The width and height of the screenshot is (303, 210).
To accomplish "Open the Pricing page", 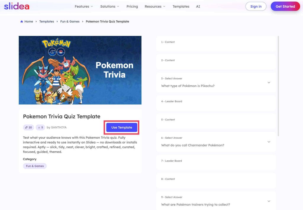I will click(x=132, y=6).
